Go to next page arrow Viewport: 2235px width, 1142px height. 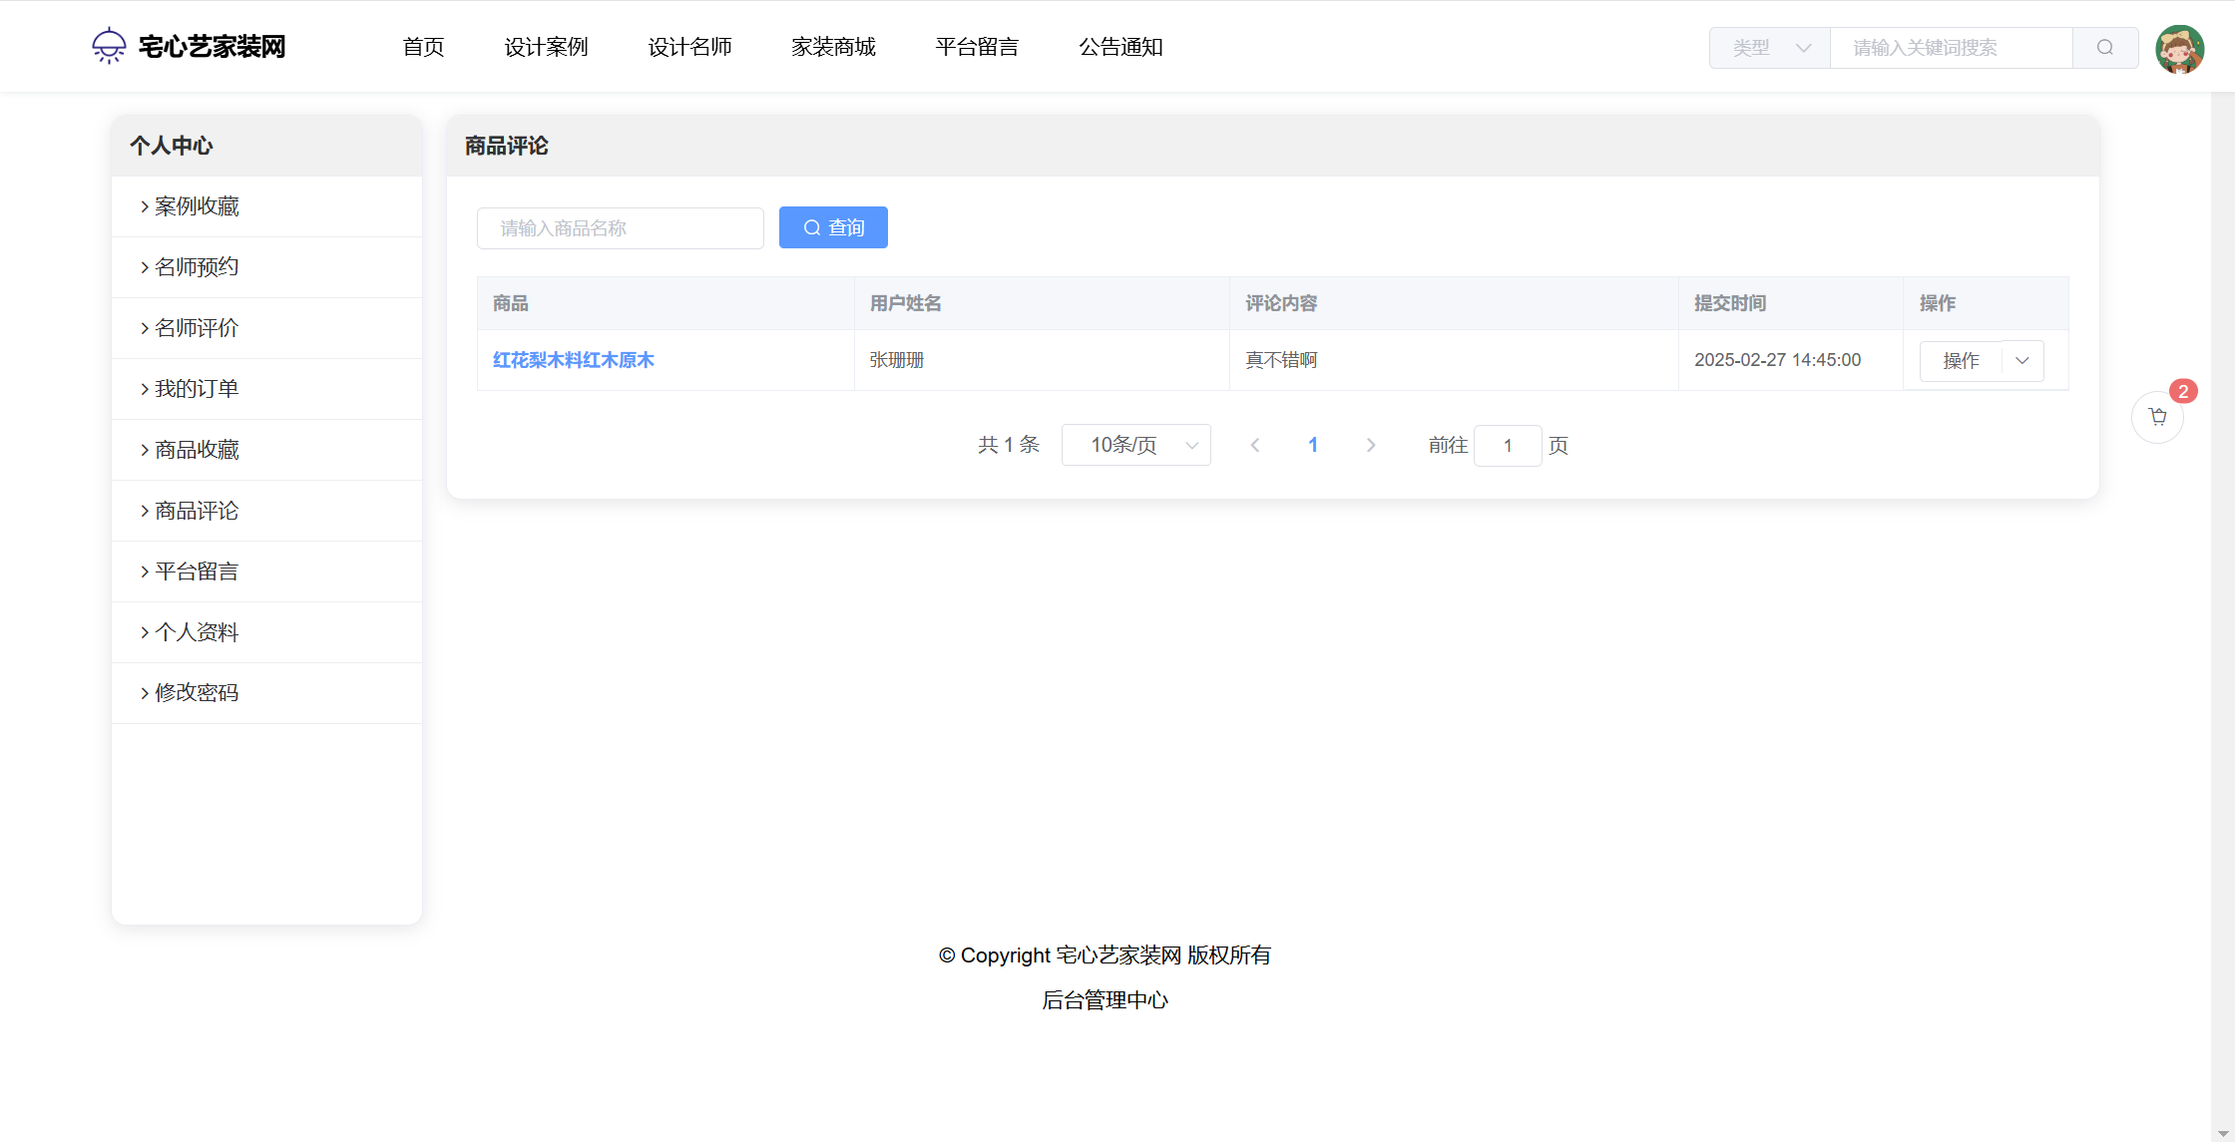(x=1371, y=446)
